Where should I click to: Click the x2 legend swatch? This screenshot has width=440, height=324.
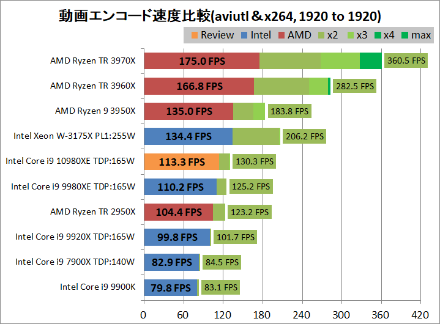[321, 35]
